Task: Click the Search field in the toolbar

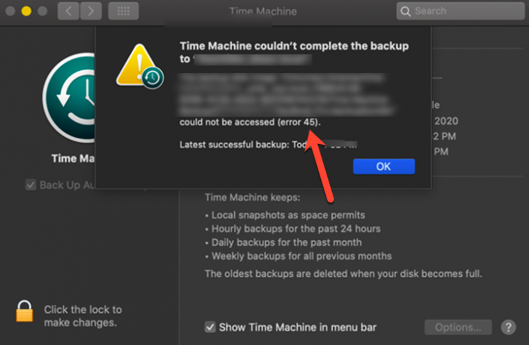Action: (460, 11)
